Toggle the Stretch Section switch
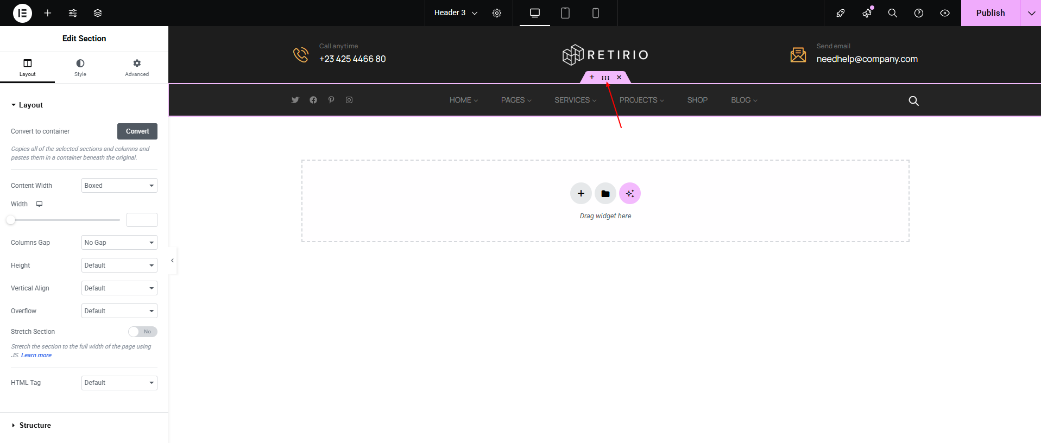Image resolution: width=1041 pixels, height=443 pixels. coord(142,332)
